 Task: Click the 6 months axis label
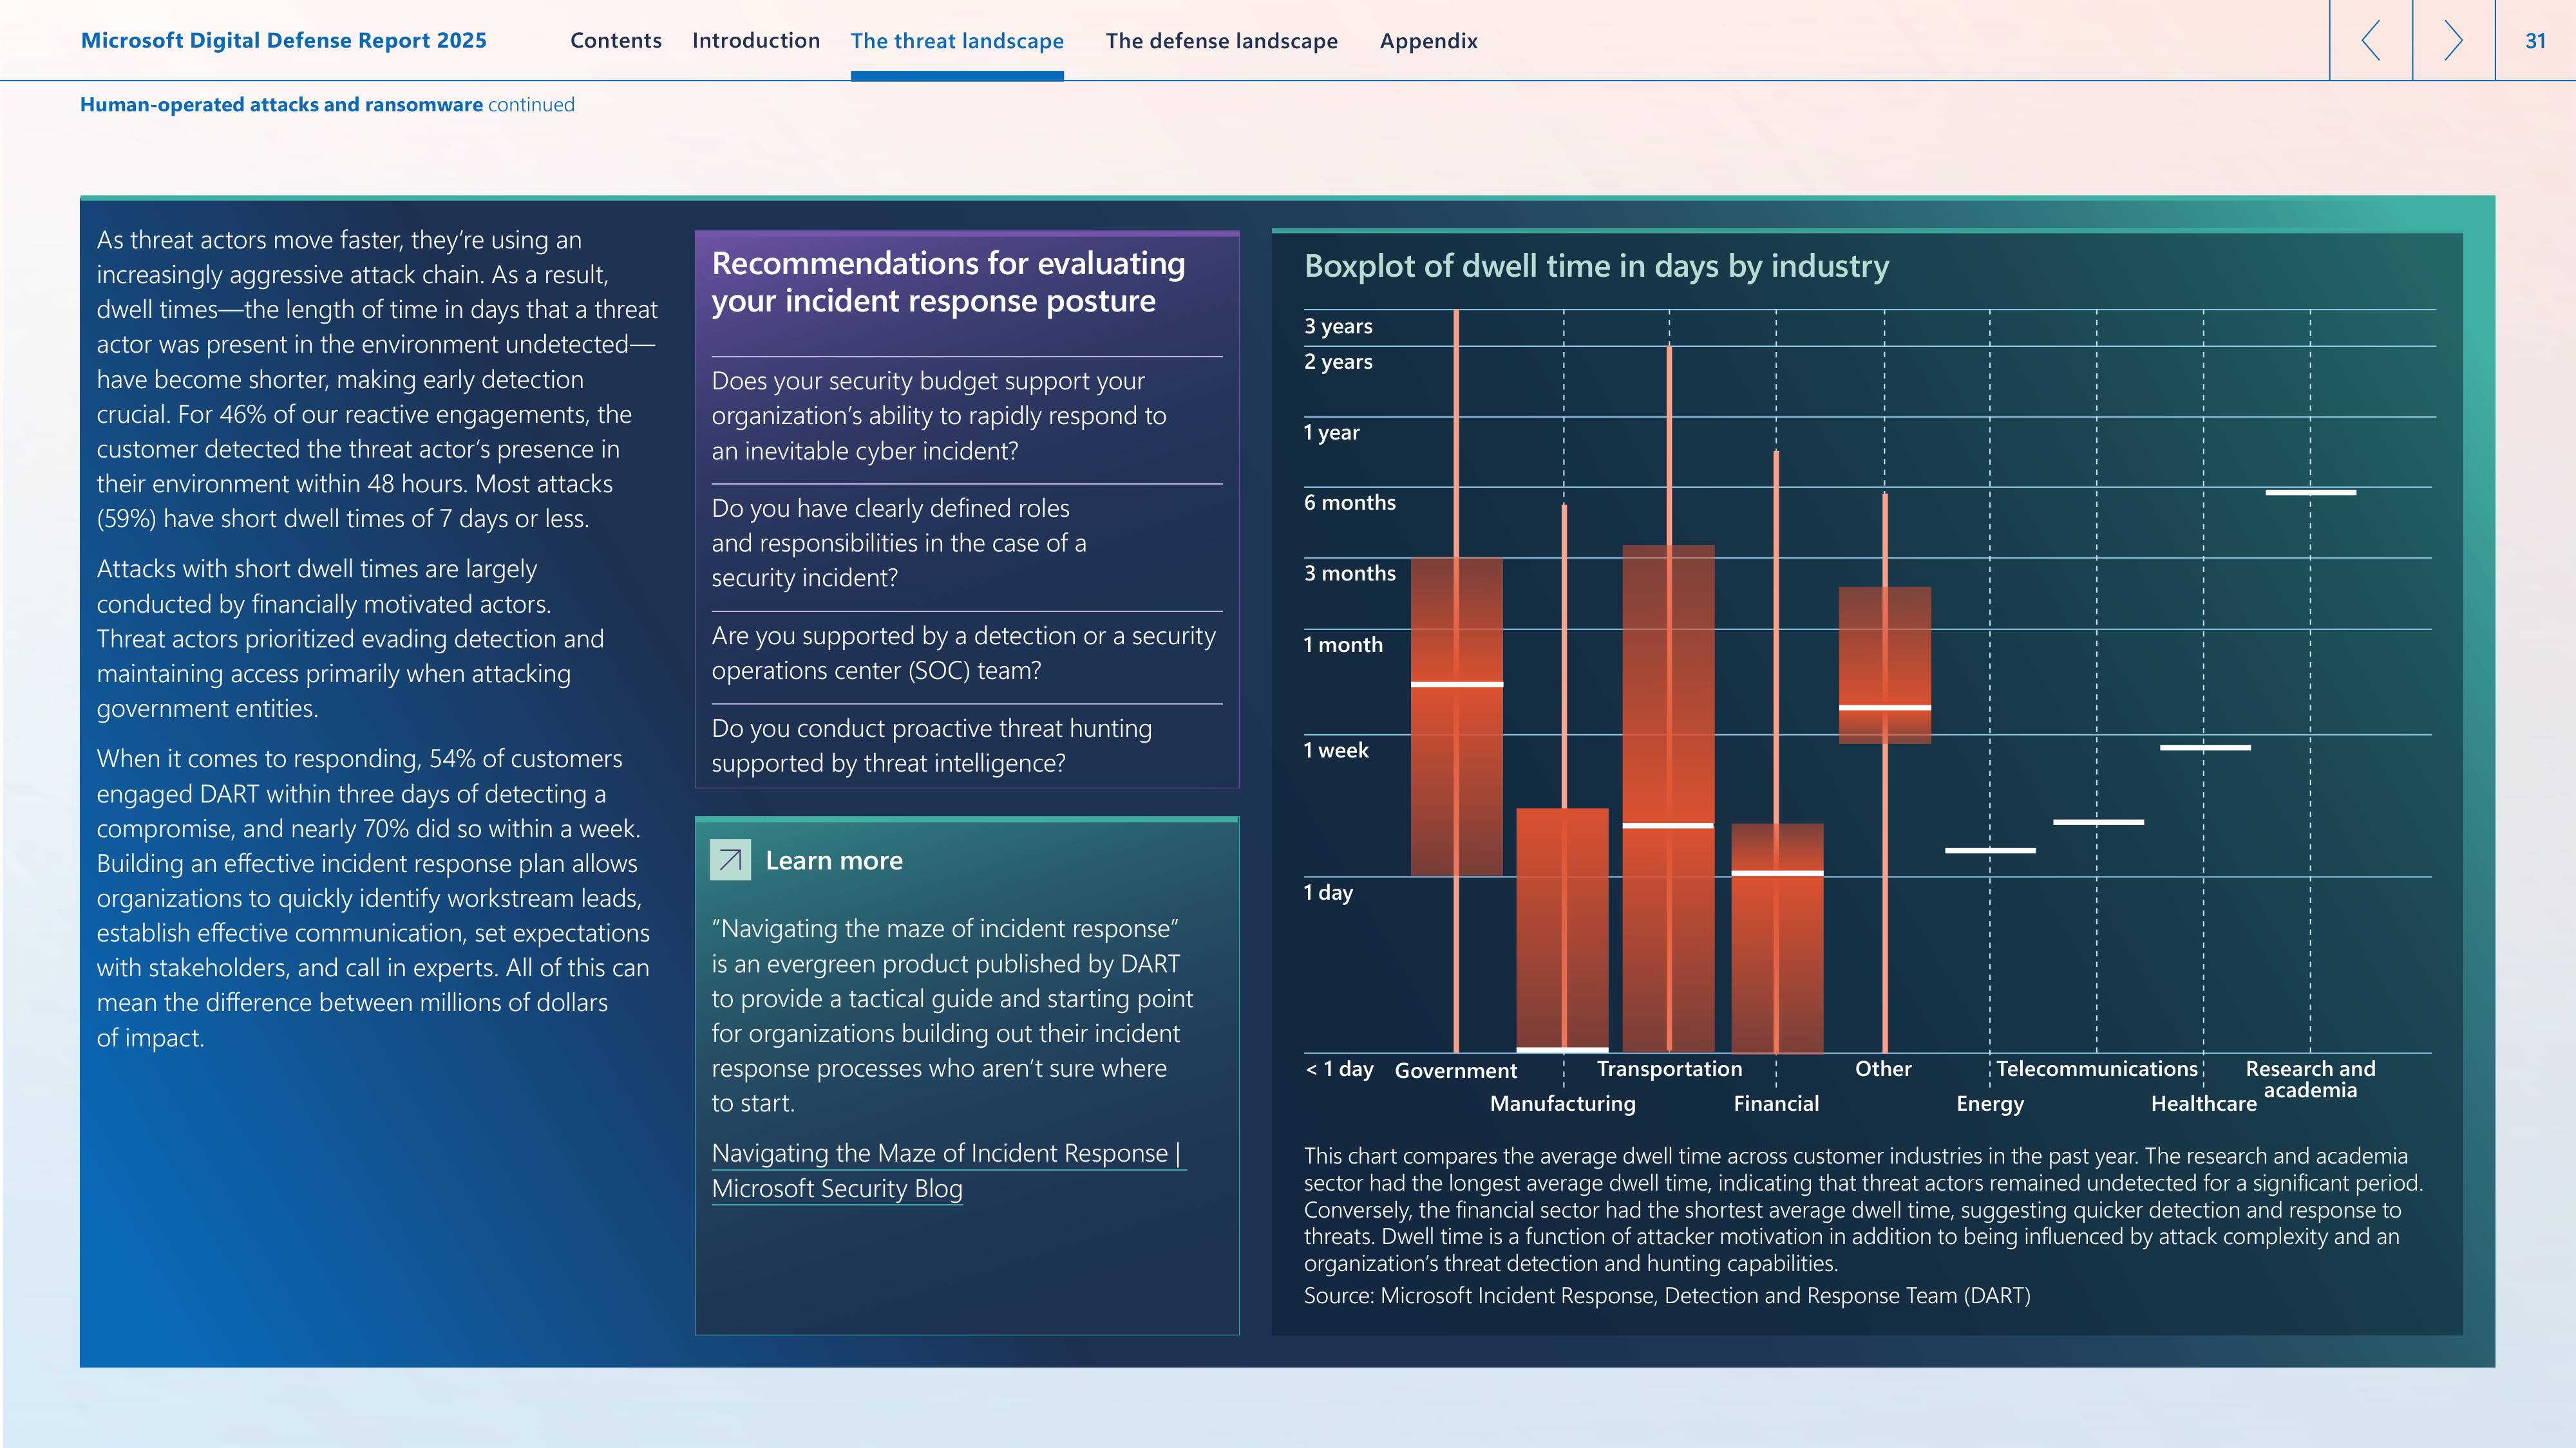tap(1349, 503)
